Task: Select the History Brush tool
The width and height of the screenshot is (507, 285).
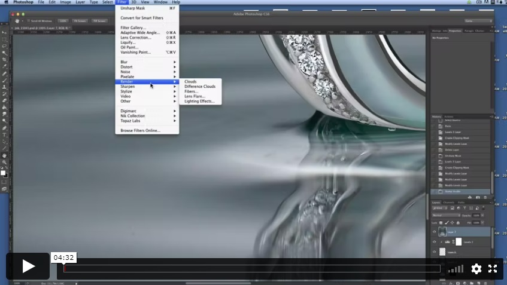Action: coord(4,94)
